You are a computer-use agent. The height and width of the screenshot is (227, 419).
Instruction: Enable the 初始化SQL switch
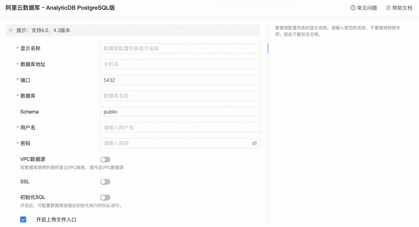pos(105,198)
